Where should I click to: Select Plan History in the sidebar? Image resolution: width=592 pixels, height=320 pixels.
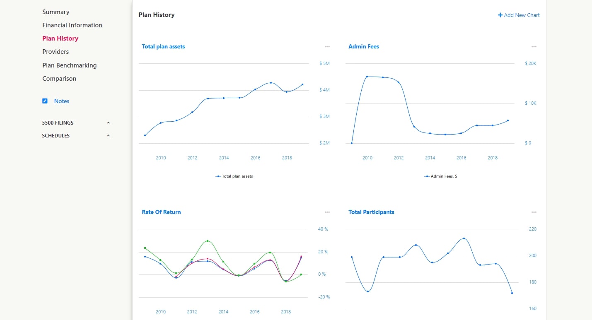60,38
